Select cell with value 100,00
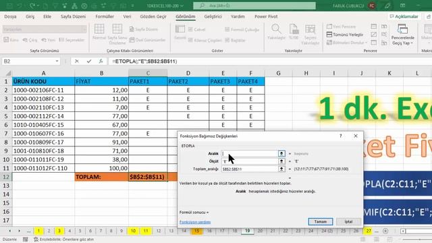Image resolution: width=432 pixels, height=243 pixels. point(102,168)
